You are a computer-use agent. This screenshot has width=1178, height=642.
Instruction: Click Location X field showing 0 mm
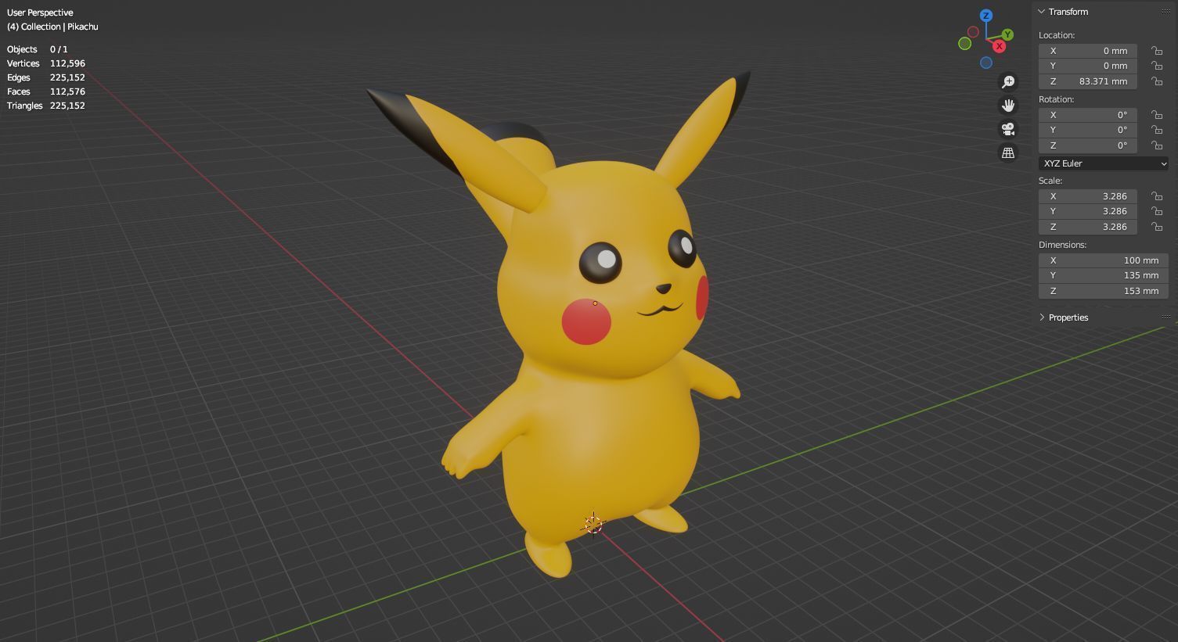1088,51
